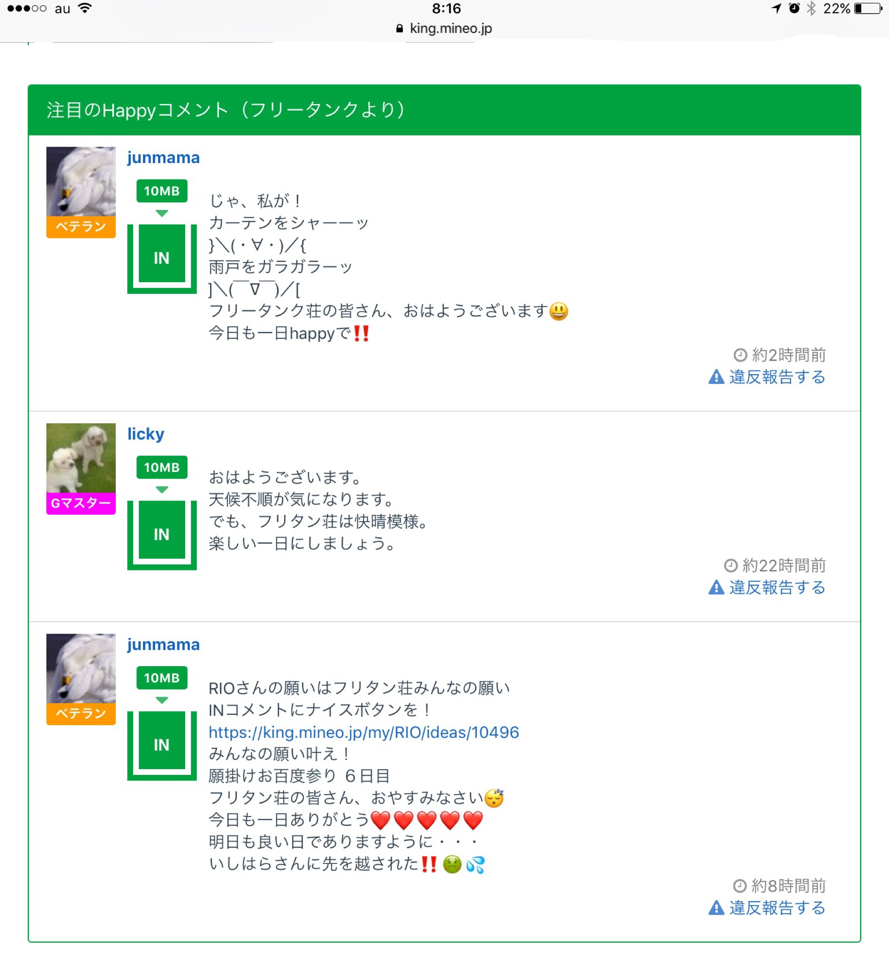889x960 pixels.
Task: Open junmama's profile from the top comment username
Action: (x=163, y=158)
